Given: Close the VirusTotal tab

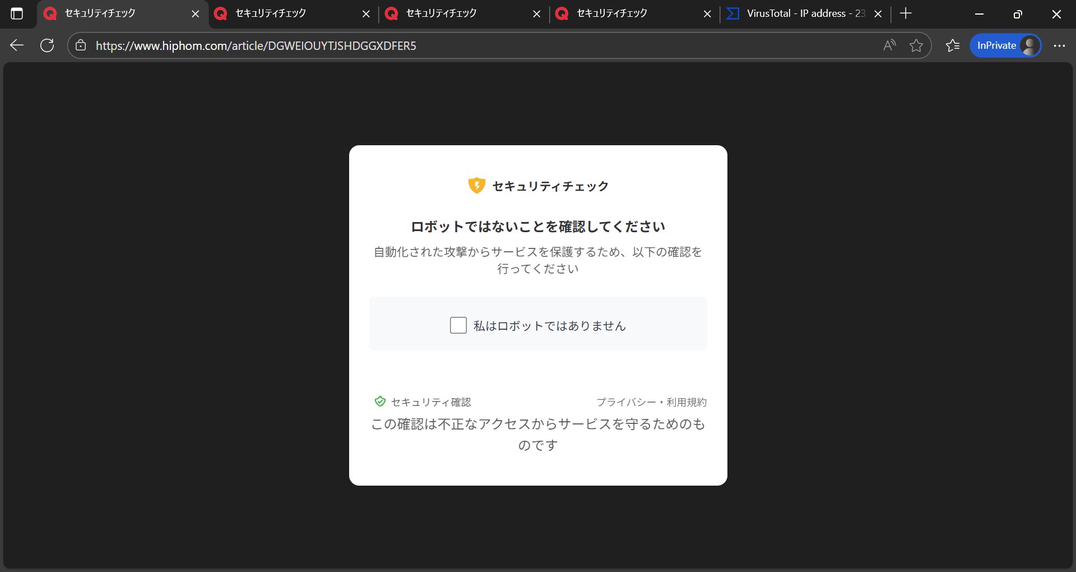Looking at the screenshot, I should pos(878,13).
